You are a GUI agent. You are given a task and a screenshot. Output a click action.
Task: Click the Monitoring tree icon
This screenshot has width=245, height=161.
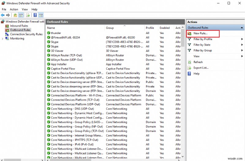7,39
